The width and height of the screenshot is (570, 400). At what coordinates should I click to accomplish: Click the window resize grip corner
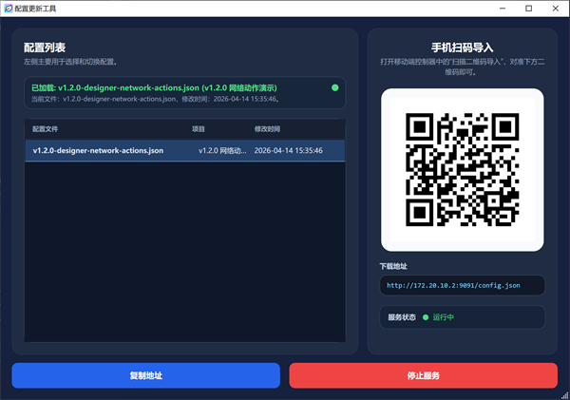click(565, 395)
